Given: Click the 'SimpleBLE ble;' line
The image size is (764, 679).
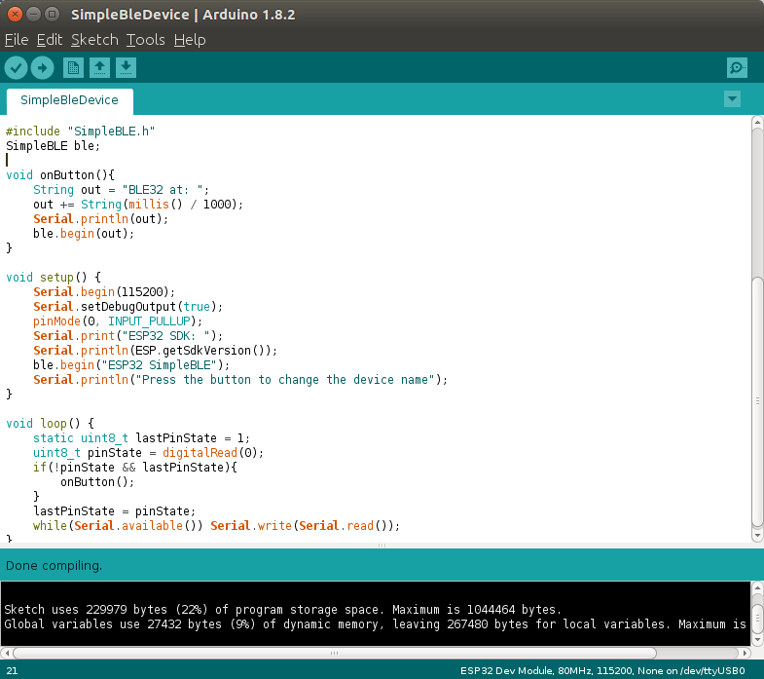Looking at the screenshot, I should [x=53, y=146].
